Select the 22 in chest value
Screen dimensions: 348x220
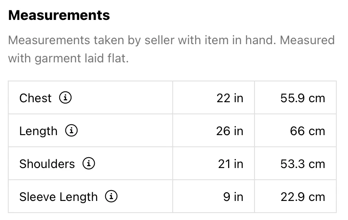(230, 98)
